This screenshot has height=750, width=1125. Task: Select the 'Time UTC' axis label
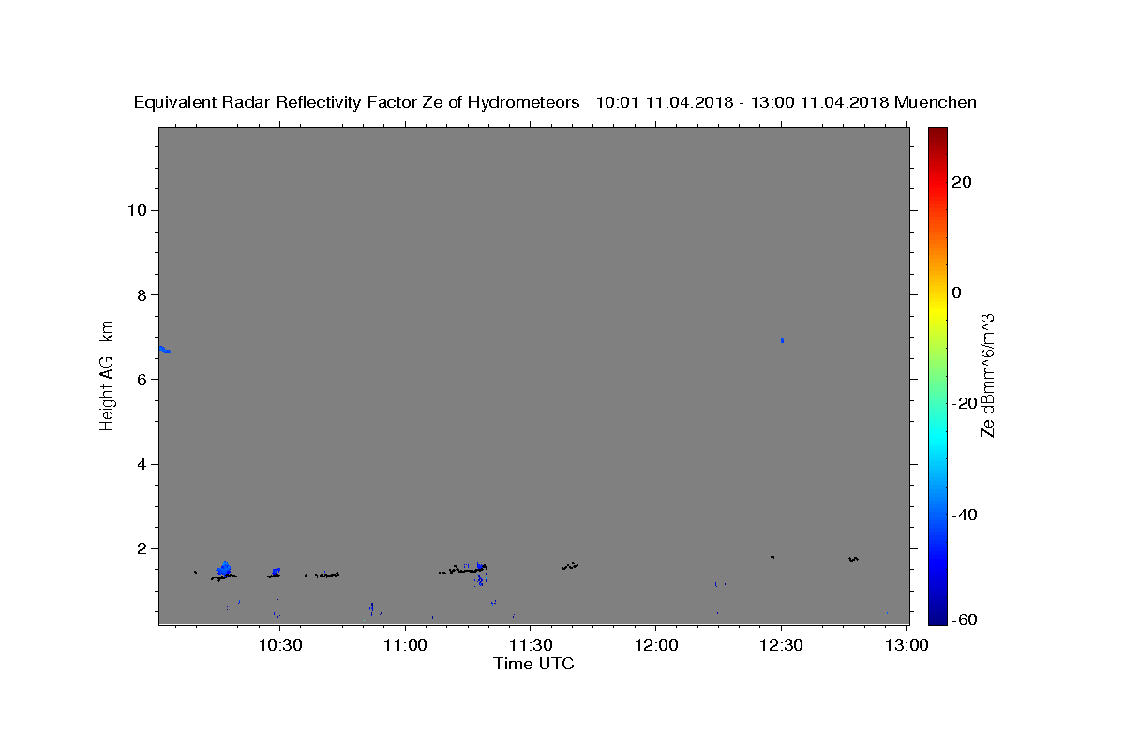533,664
